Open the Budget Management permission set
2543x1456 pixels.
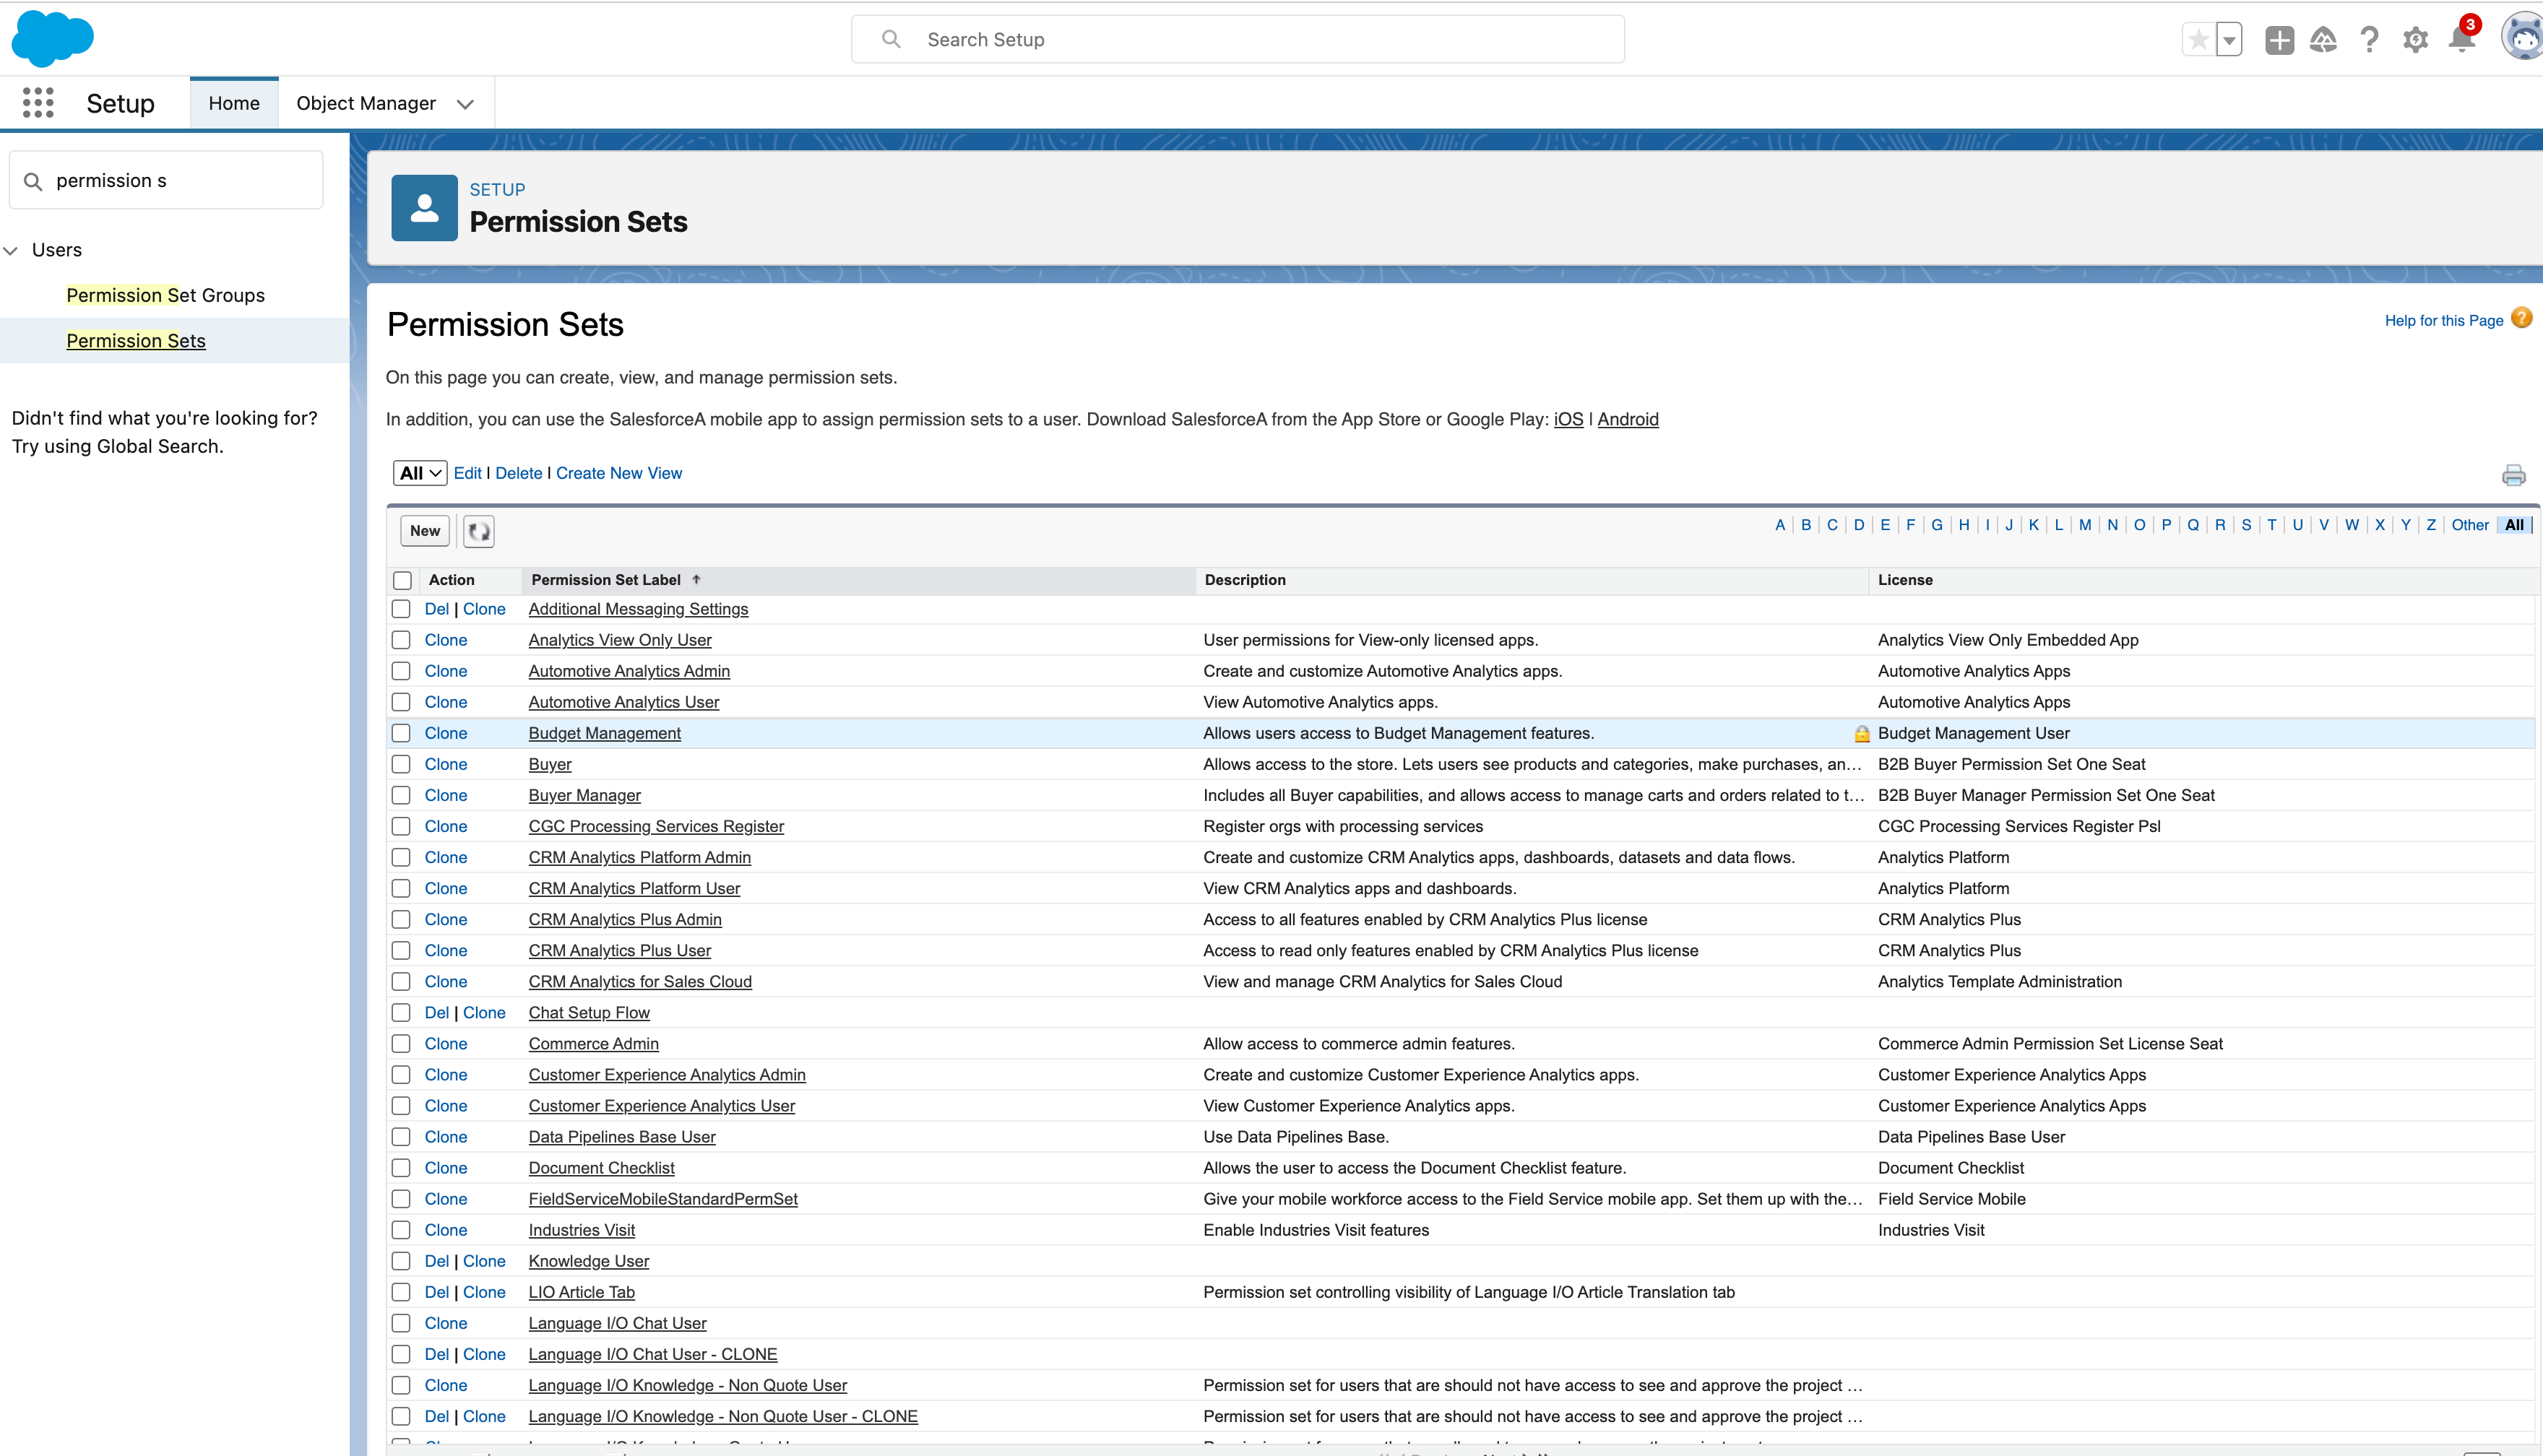pyautogui.click(x=605, y=733)
